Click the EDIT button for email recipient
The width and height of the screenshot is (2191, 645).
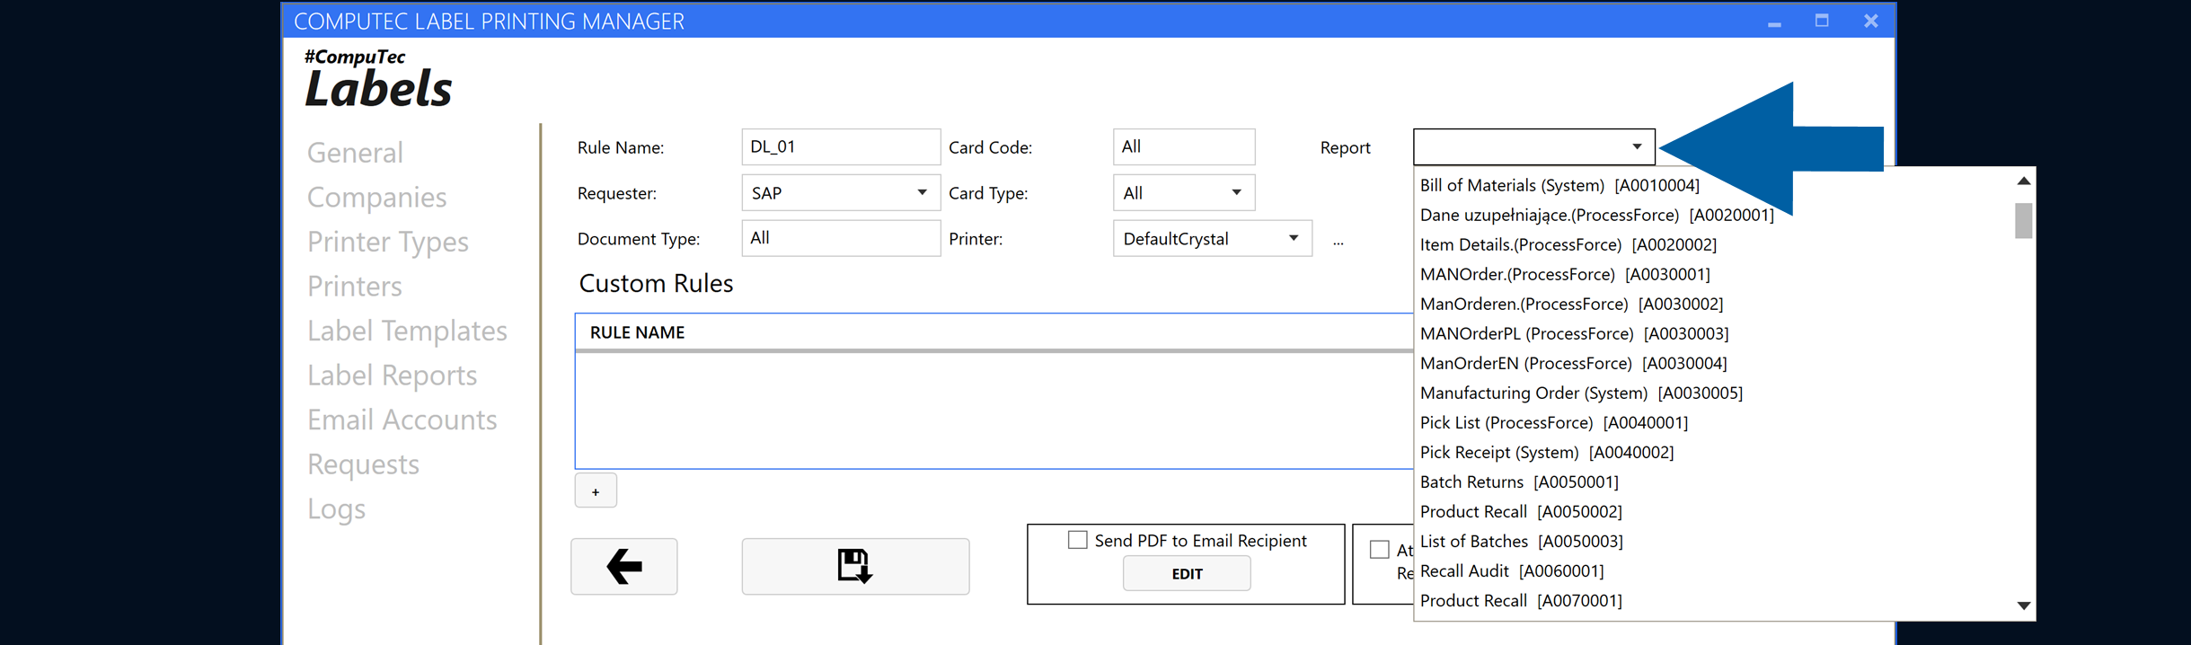1186,573
